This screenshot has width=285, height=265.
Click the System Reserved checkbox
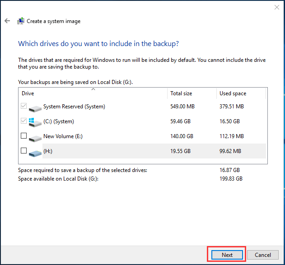(x=23, y=106)
